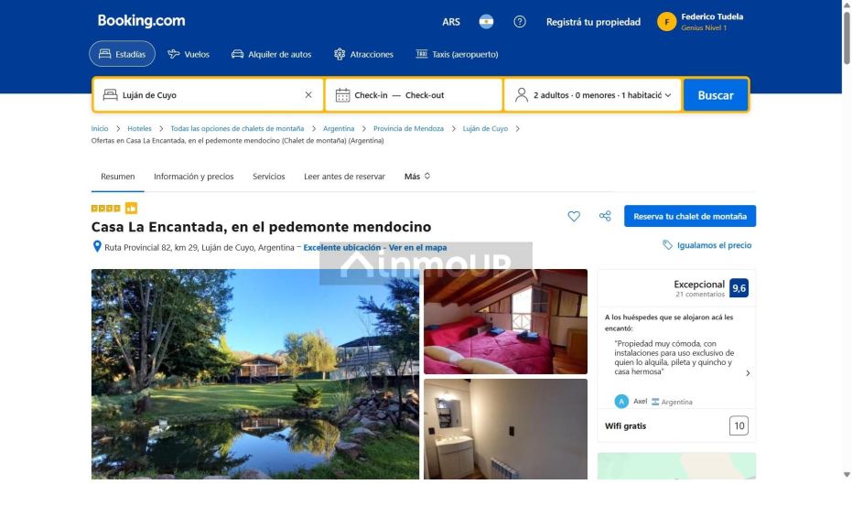Open the main garden pond photo
The width and height of the screenshot is (852, 527).
pos(254,374)
